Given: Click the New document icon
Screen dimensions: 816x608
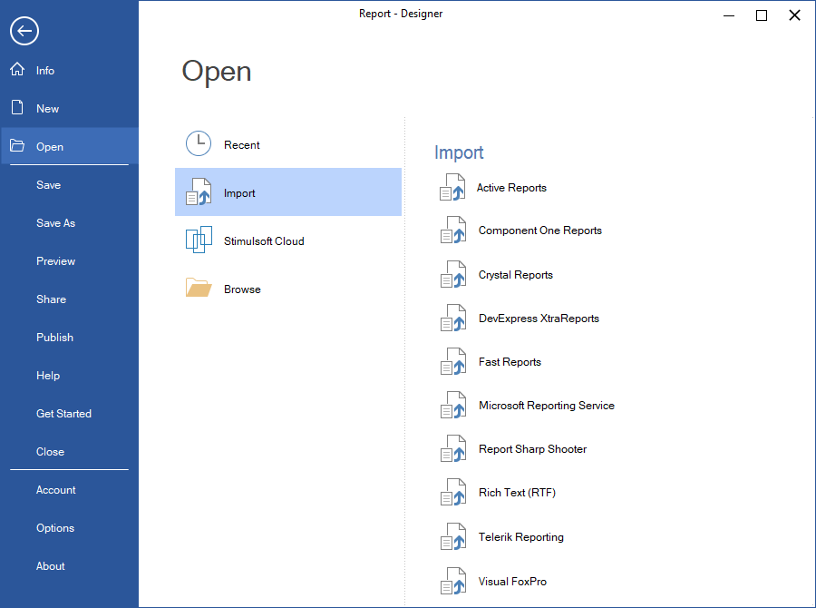Looking at the screenshot, I should click(x=17, y=108).
